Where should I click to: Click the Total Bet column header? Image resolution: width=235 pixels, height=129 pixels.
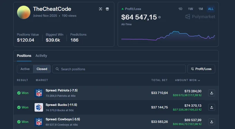[x=159, y=80]
